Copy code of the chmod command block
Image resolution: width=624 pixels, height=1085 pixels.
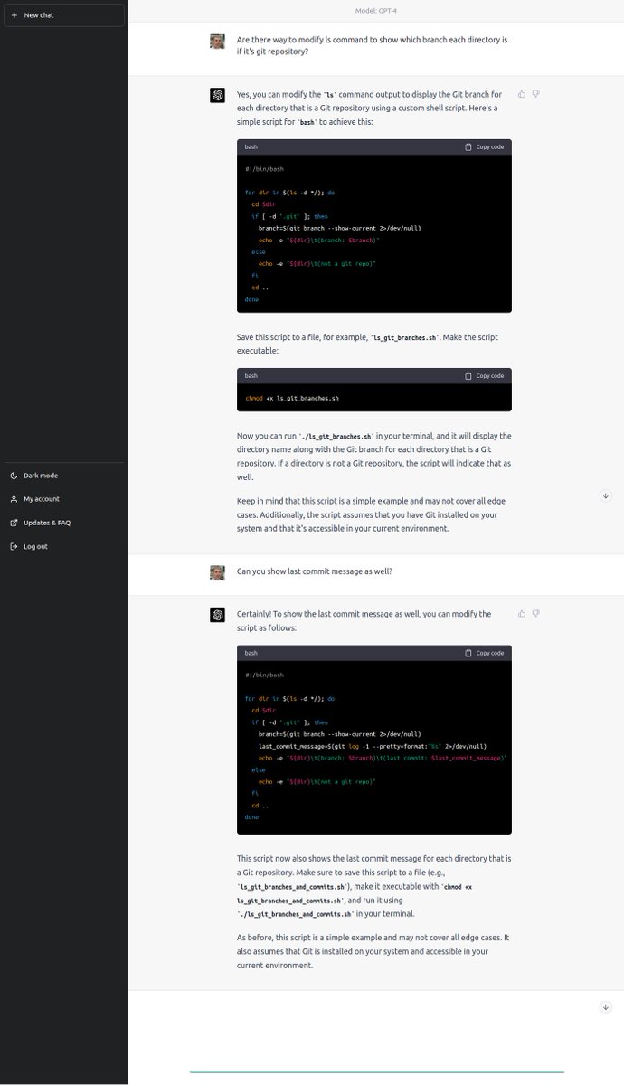(484, 375)
